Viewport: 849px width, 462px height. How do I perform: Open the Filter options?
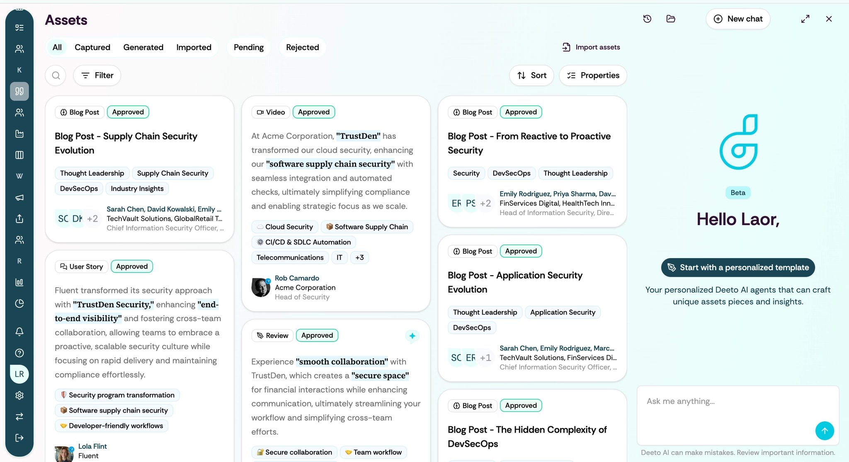point(97,75)
